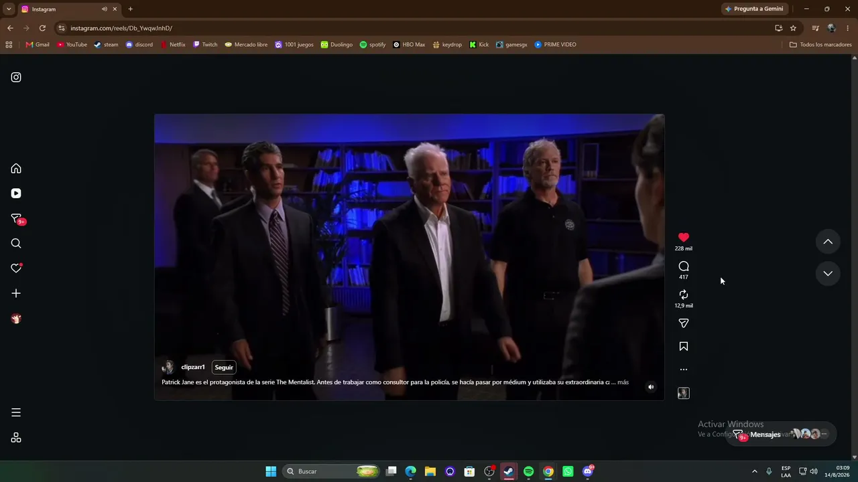Share the reel via send icon
Screen dimensions: 858x482
coord(684,323)
